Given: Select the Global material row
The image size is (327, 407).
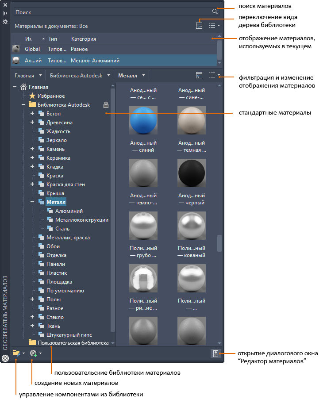Looking at the screenshot, I should click(114, 49).
